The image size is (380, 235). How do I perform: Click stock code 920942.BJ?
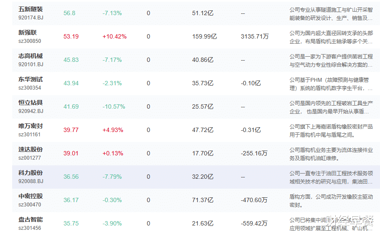(x=31, y=111)
